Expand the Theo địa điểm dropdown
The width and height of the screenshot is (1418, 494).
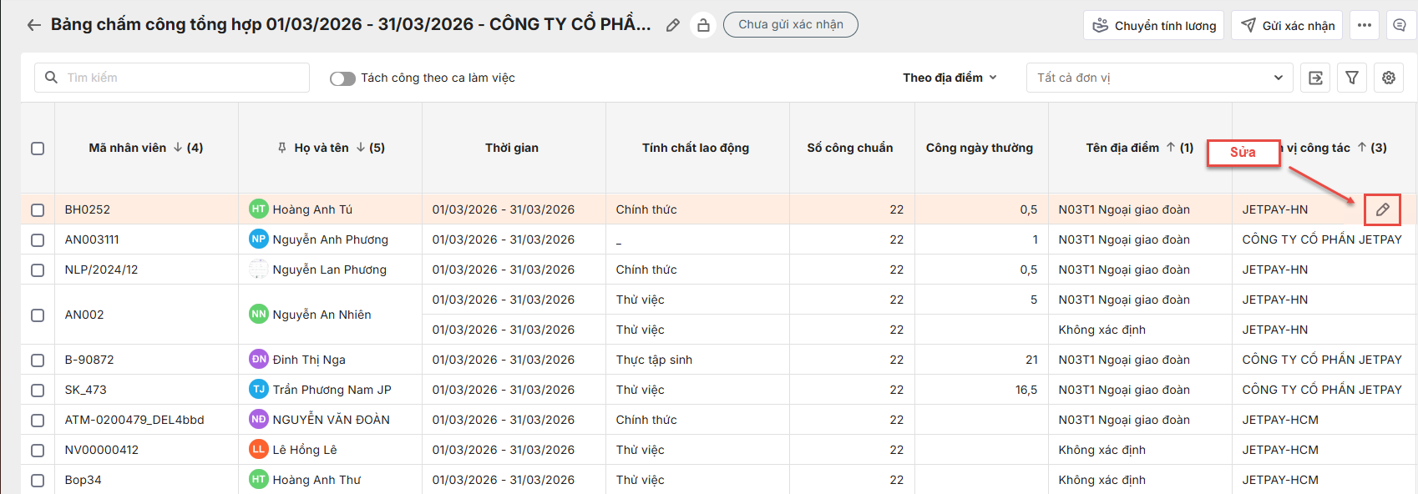click(950, 78)
